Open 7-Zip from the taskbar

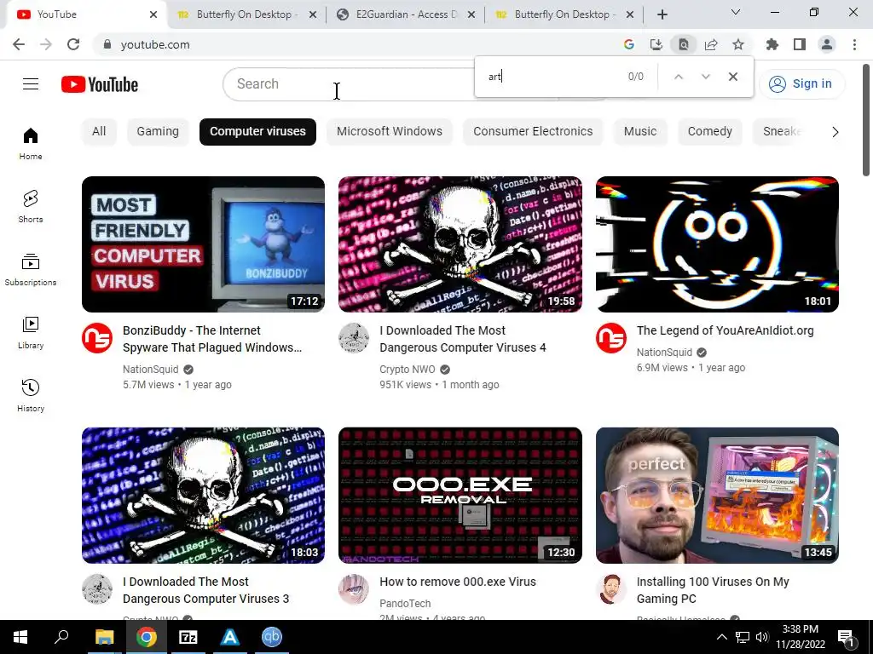point(188,637)
